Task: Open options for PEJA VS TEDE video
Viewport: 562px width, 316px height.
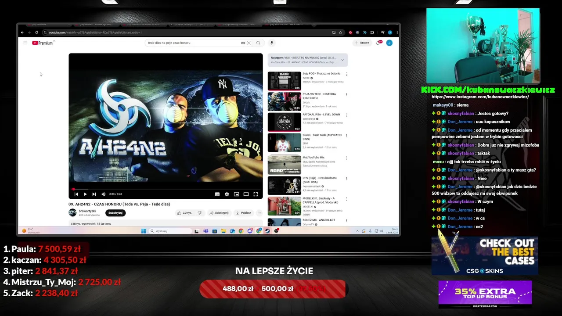Action: click(x=346, y=95)
